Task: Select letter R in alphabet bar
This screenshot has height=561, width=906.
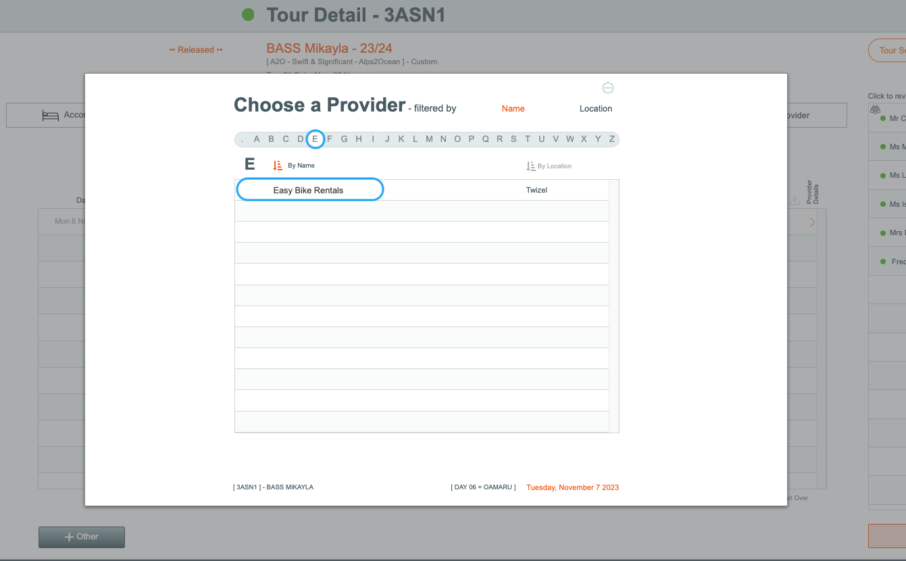Action: pos(500,139)
